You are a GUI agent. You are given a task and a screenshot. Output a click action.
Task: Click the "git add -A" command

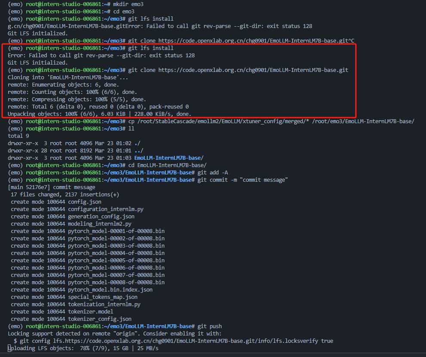pyautogui.click(x=213, y=173)
